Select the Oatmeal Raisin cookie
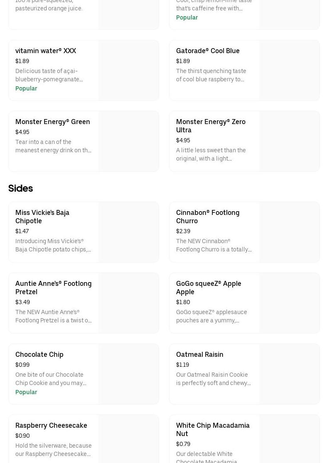The image size is (334, 463). (x=199, y=354)
